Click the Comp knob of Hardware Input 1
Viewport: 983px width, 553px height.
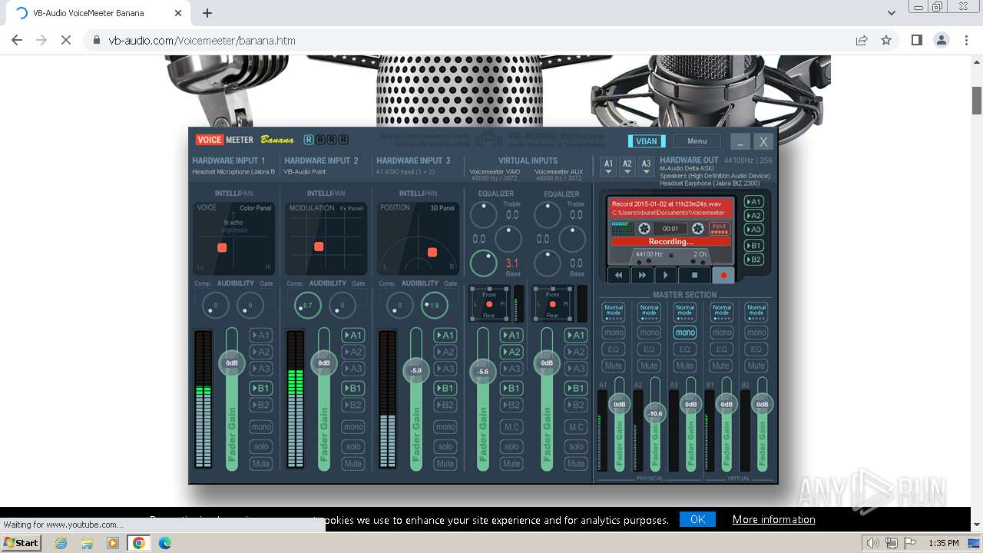(214, 306)
